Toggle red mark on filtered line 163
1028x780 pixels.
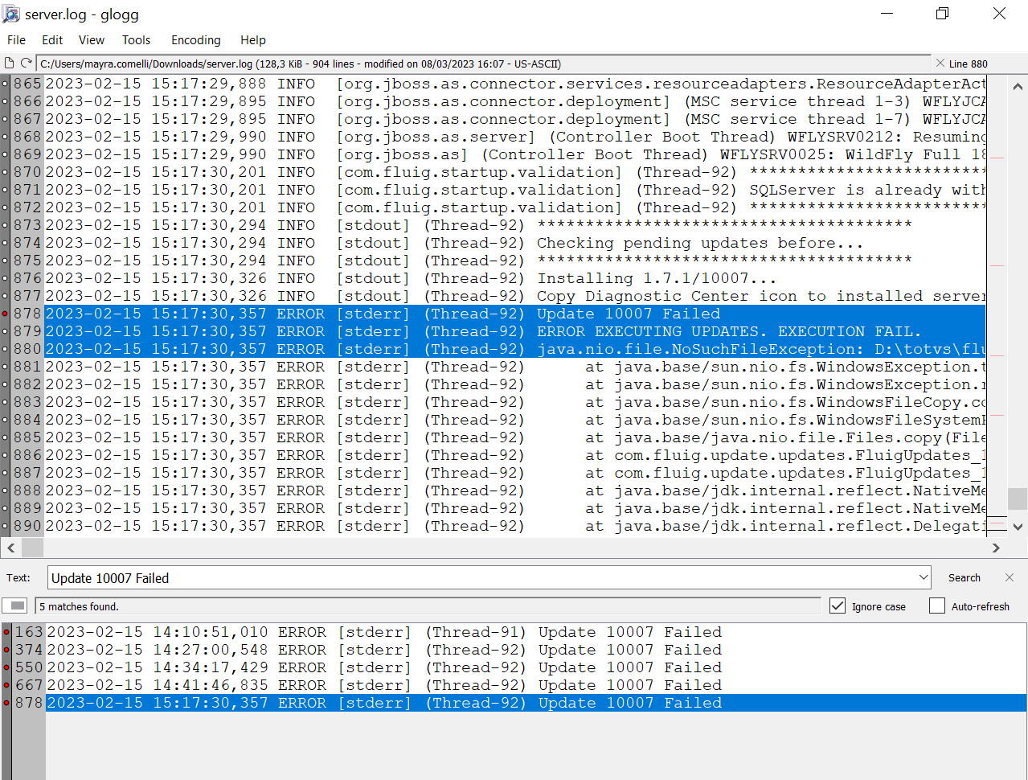6,632
